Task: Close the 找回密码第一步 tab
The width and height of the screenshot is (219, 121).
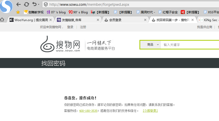Action: [193, 20]
